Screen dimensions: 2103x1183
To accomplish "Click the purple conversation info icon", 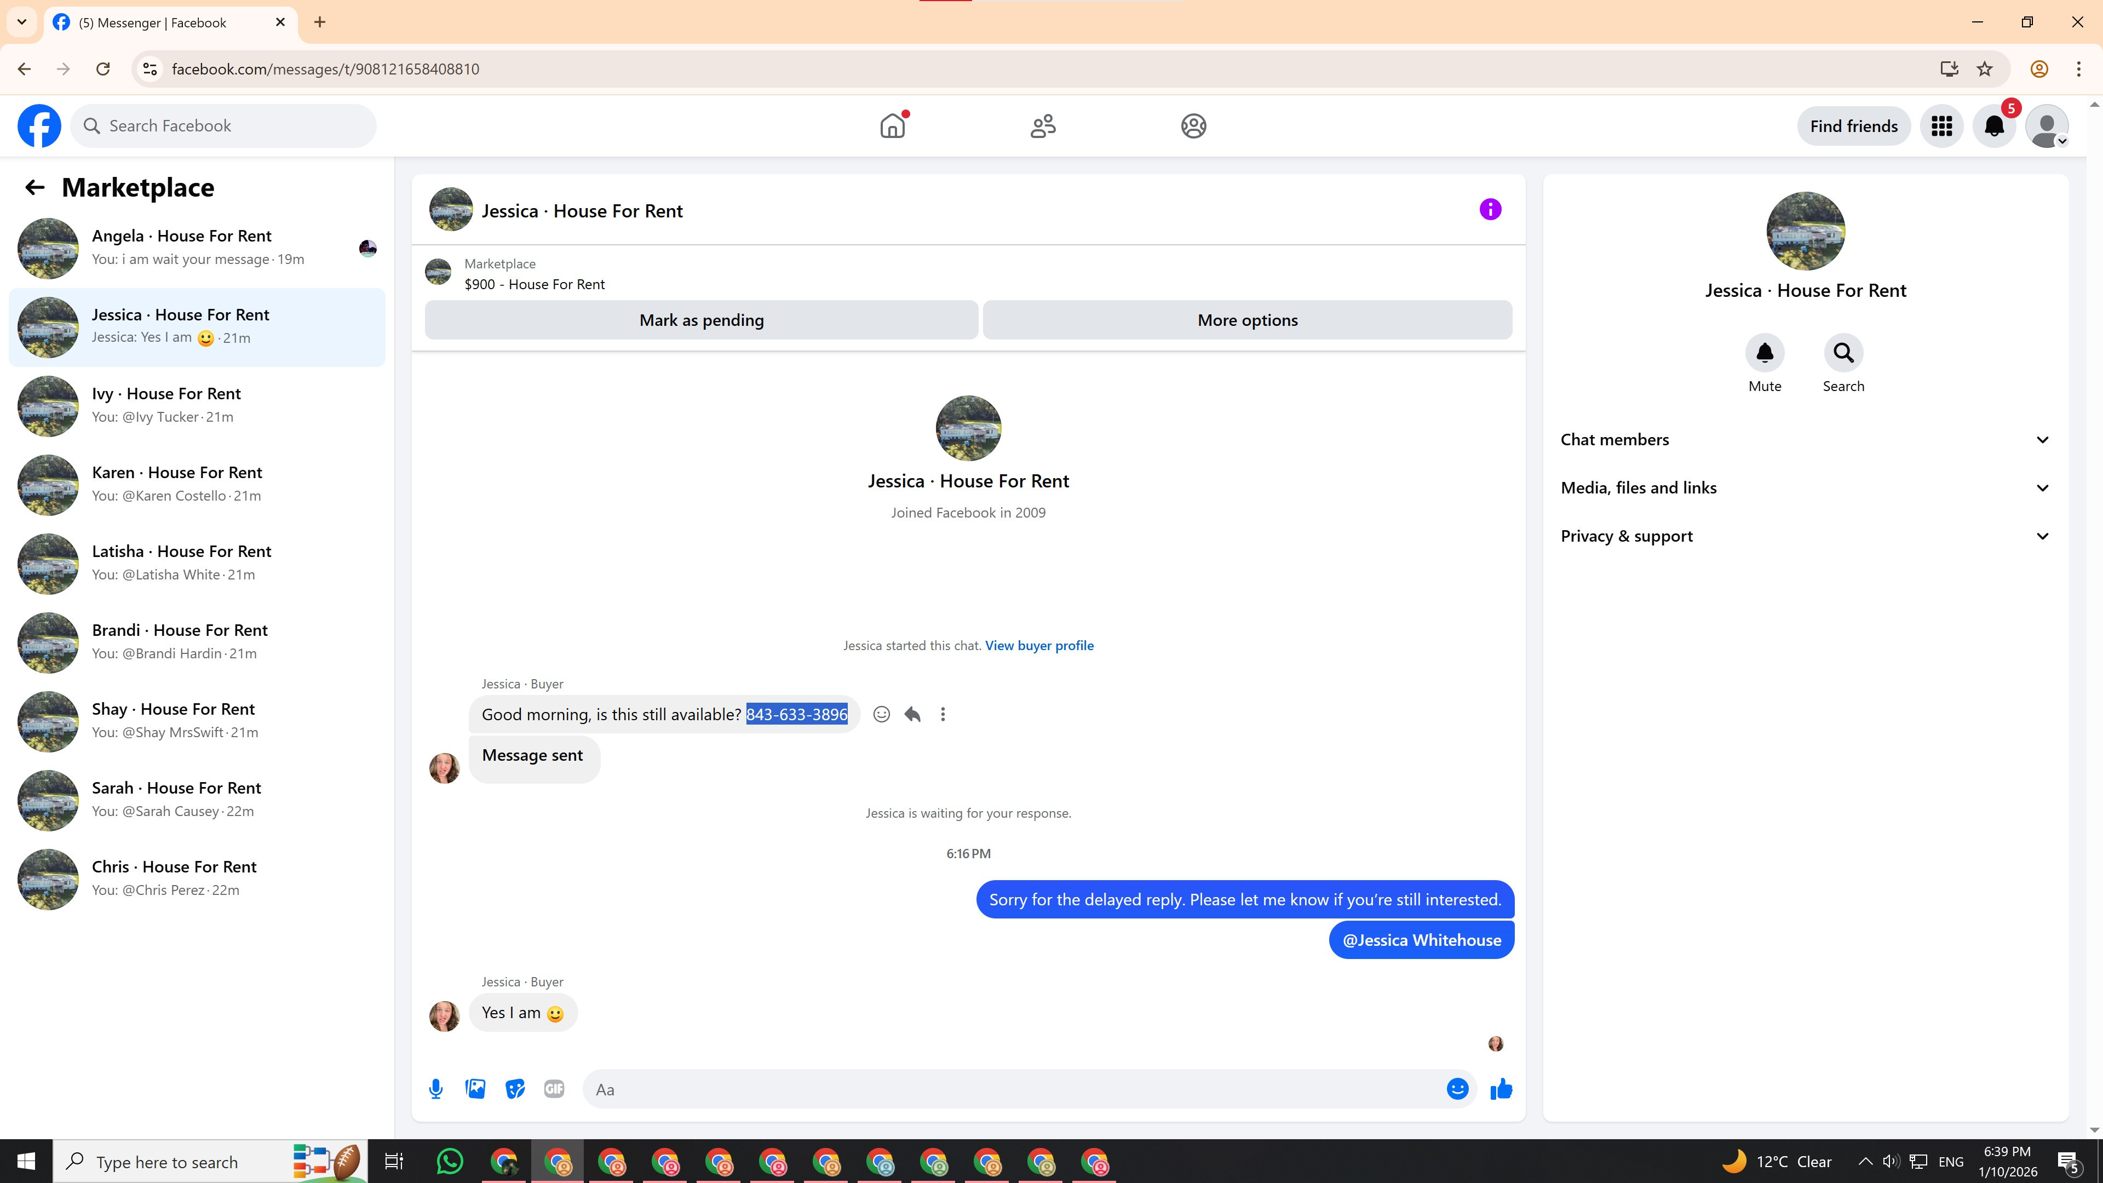I will (x=1490, y=210).
